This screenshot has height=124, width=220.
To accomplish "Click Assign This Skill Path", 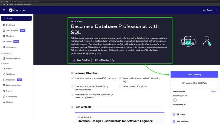I will [194, 83].
